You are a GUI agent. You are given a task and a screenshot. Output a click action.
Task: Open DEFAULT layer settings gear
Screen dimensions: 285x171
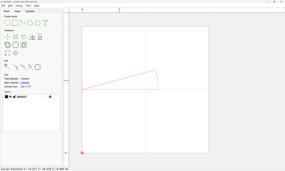pos(50,97)
